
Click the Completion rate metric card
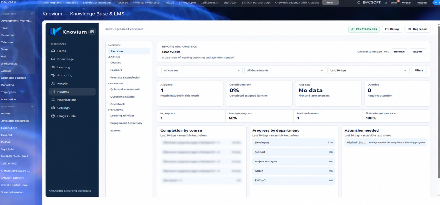click(x=259, y=93)
